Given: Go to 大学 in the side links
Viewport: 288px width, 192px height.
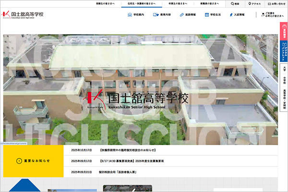Looking at the screenshot, I should pyautogui.click(x=284, y=69).
